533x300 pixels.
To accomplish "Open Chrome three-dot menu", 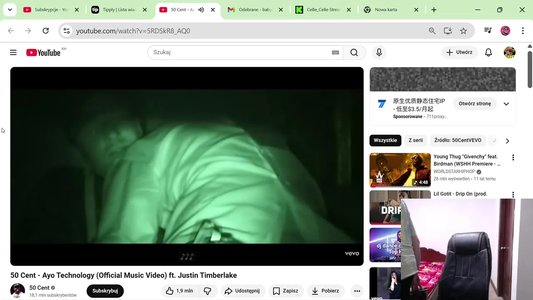I will pos(523,30).
